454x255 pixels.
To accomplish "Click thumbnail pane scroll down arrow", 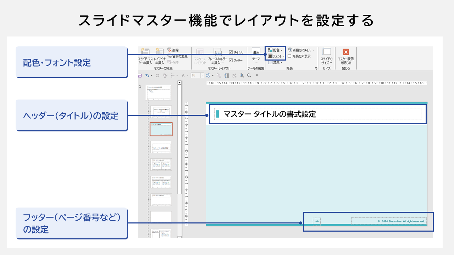I will tap(179, 238).
